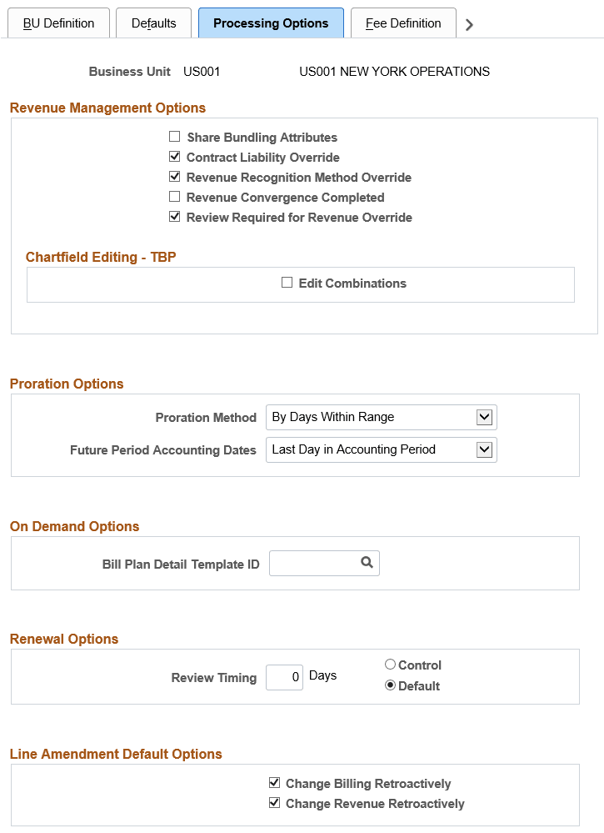Open the Defaults tab
The image size is (604, 833).
[153, 23]
